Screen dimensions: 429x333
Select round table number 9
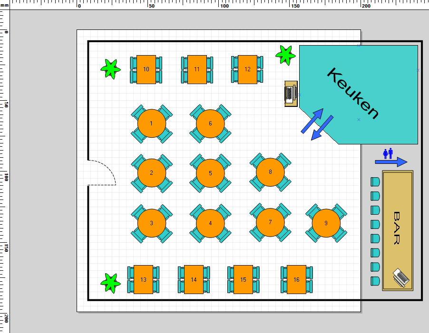coord(326,223)
